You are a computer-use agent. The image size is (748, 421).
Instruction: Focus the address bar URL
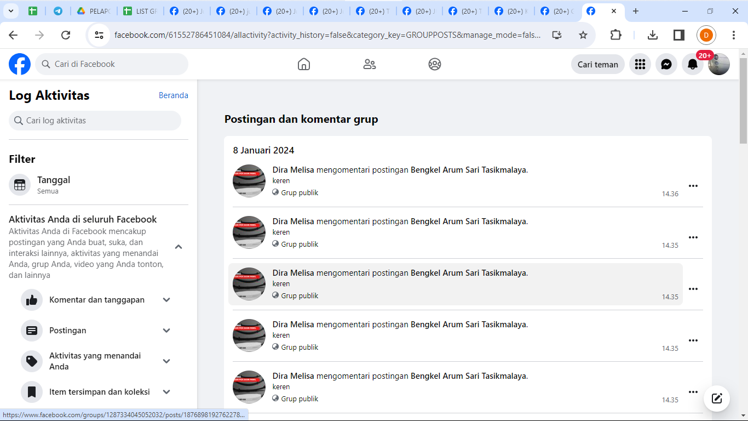coord(327,35)
